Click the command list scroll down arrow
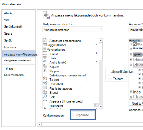Image resolution: width=143 pixels, height=130 pixels. [x=101, y=107]
